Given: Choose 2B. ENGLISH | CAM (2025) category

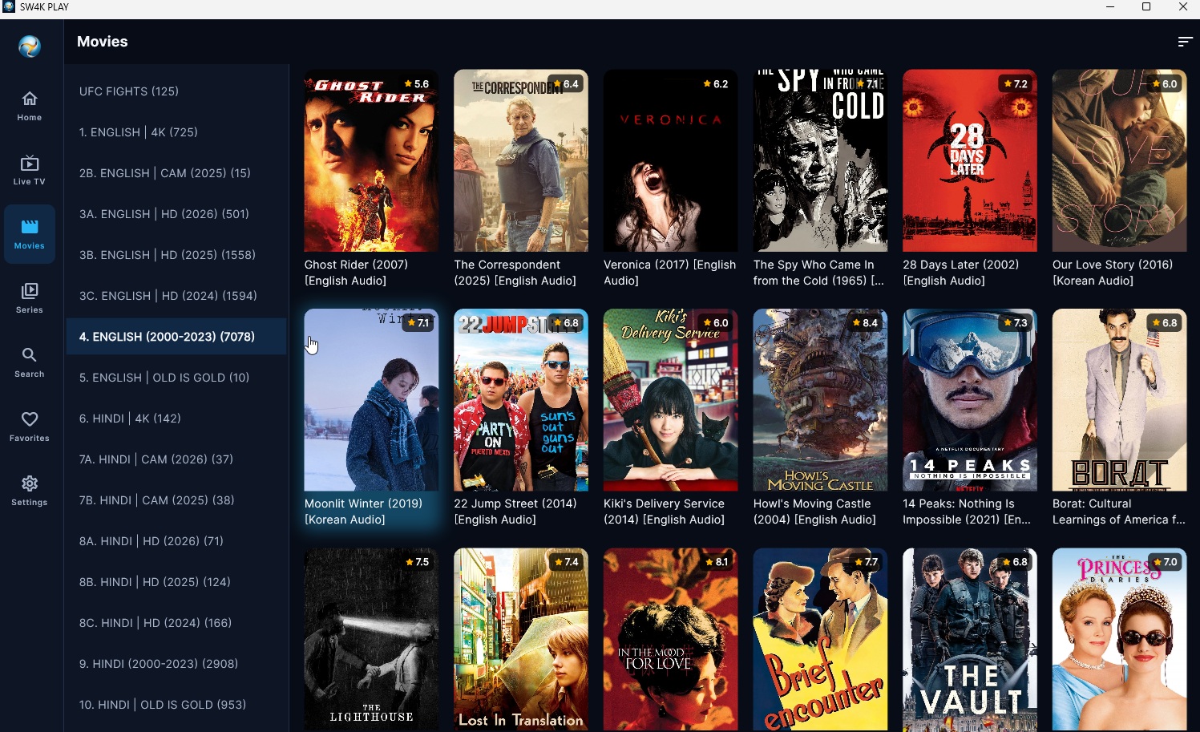Looking at the screenshot, I should click(176, 173).
